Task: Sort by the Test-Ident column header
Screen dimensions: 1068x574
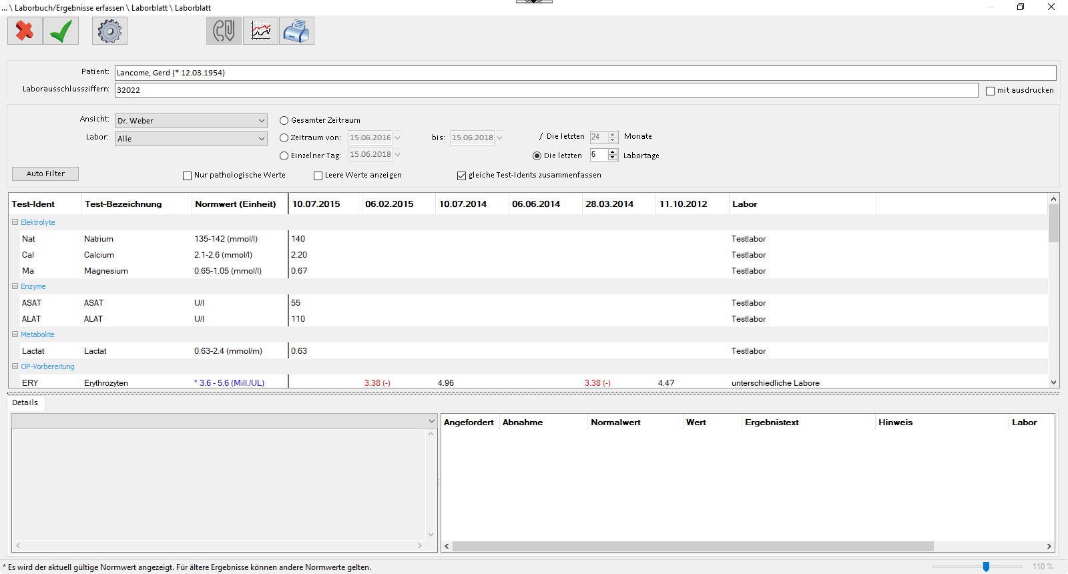Action: point(45,204)
